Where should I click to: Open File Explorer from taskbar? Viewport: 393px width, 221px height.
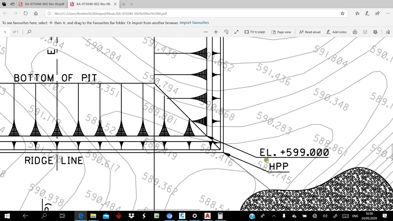(93, 216)
